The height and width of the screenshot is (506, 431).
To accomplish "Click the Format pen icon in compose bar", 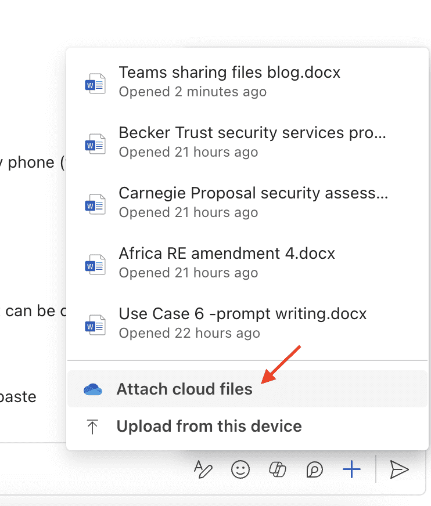I will pyautogui.click(x=203, y=469).
